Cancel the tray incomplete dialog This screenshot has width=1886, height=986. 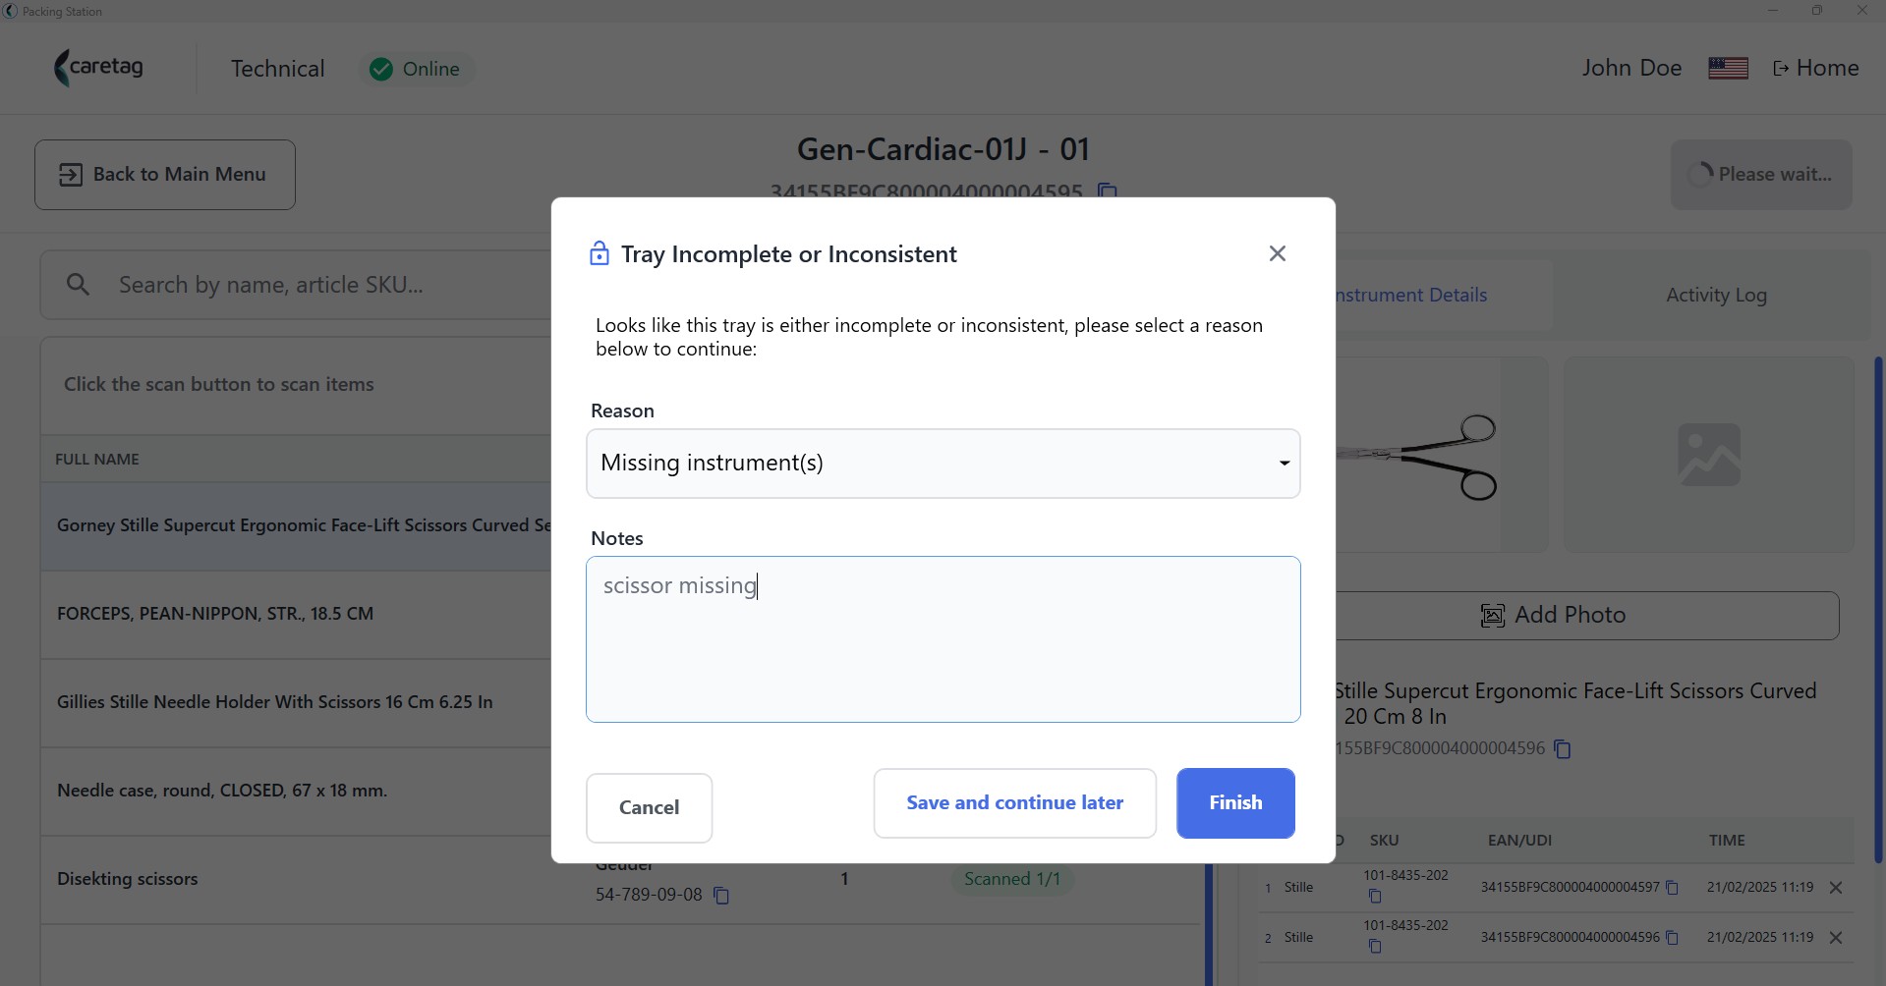[x=649, y=807]
